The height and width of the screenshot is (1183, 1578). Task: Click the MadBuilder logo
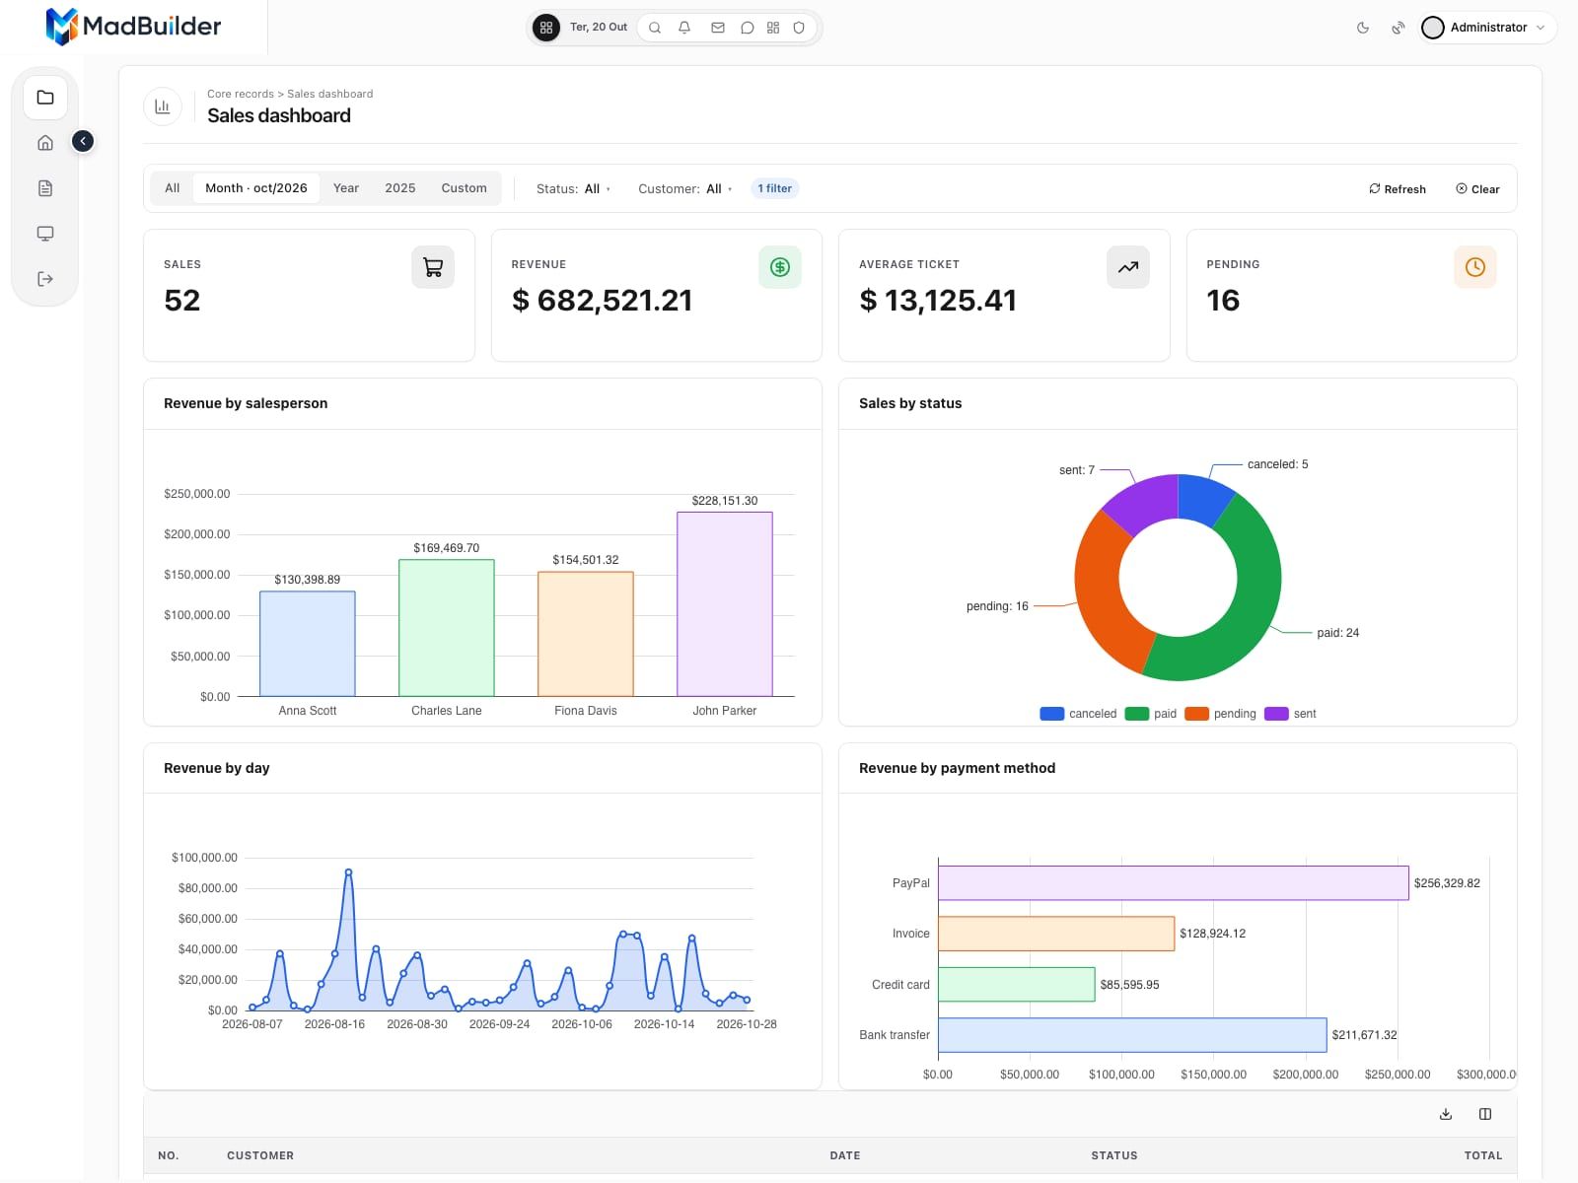point(134,27)
